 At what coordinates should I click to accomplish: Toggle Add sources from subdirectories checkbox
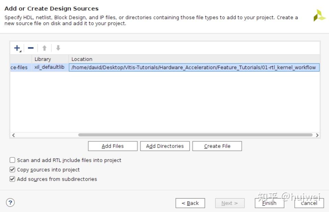coord(13,179)
